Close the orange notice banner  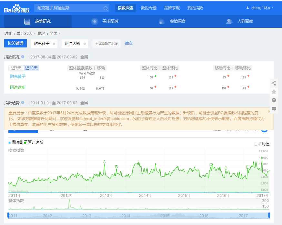coord(269,111)
